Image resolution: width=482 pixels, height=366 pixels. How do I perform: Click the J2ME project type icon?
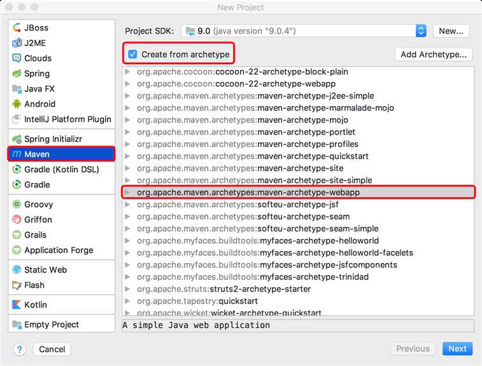(17, 43)
